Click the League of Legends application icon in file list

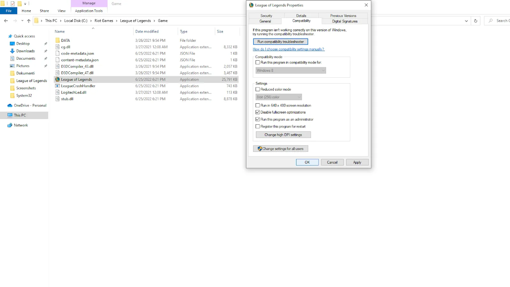click(57, 79)
